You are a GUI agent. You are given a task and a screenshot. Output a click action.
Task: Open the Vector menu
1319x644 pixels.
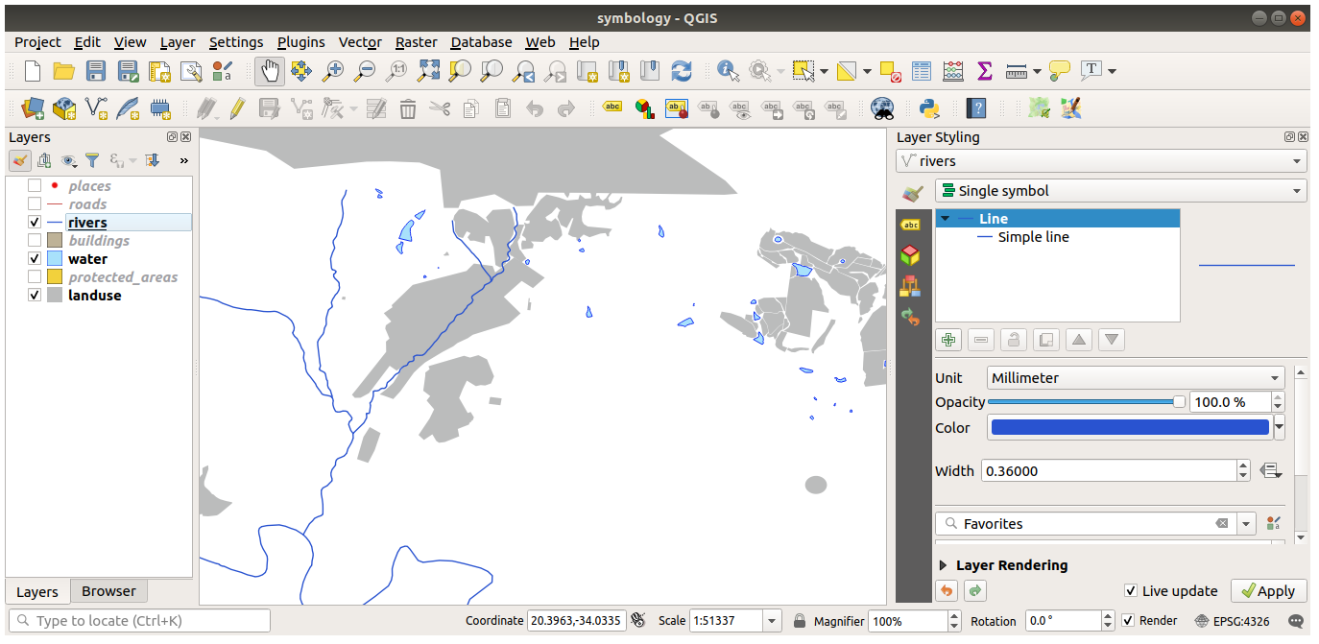click(x=360, y=42)
